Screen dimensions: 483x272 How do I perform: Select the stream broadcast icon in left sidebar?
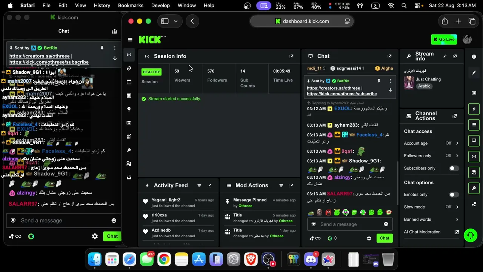[x=129, y=55]
